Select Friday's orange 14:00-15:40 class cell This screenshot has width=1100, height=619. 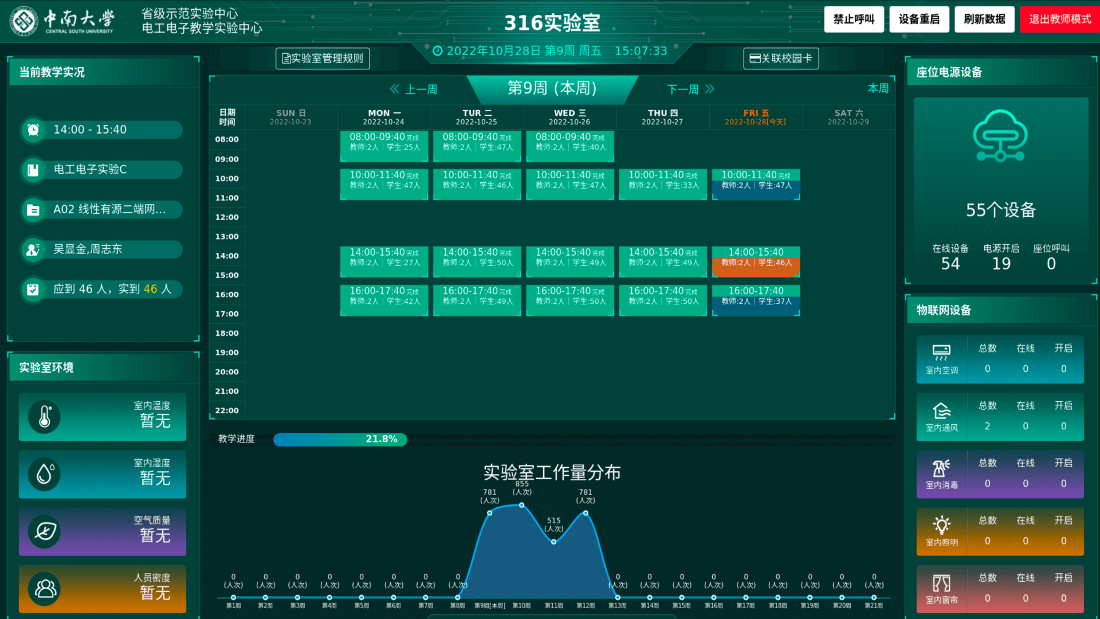click(755, 261)
